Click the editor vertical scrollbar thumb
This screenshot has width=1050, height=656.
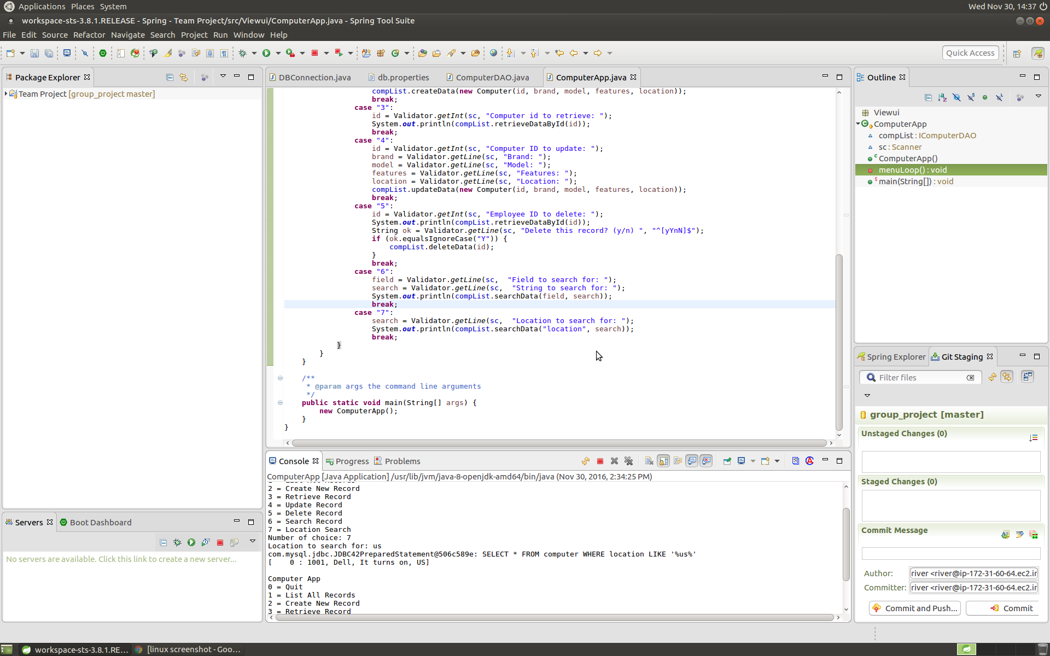pos(839,342)
